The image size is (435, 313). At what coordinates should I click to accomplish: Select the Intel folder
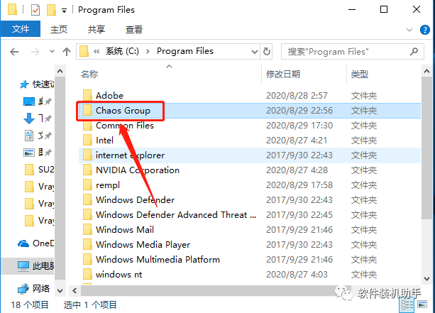pos(104,140)
